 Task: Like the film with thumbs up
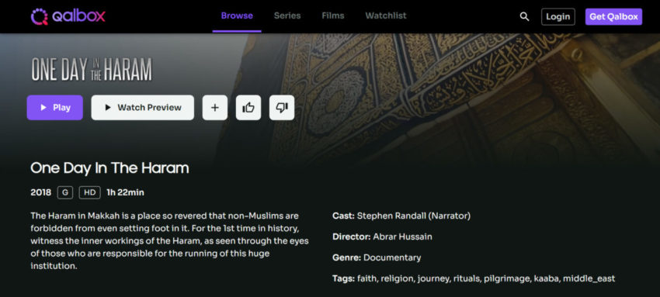pyautogui.click(x=248, y=108)
